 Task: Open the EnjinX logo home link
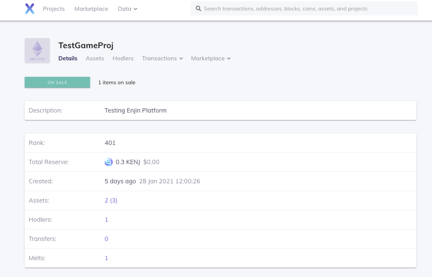click(x=30, y=9)
